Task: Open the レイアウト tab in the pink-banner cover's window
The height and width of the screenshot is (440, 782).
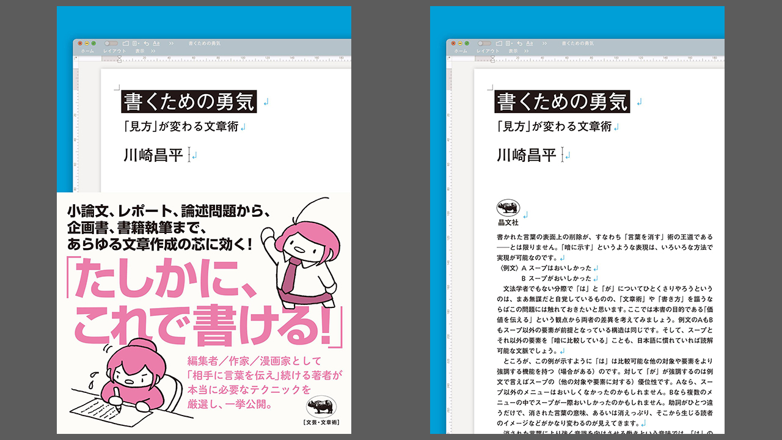Action: (115, 51)
